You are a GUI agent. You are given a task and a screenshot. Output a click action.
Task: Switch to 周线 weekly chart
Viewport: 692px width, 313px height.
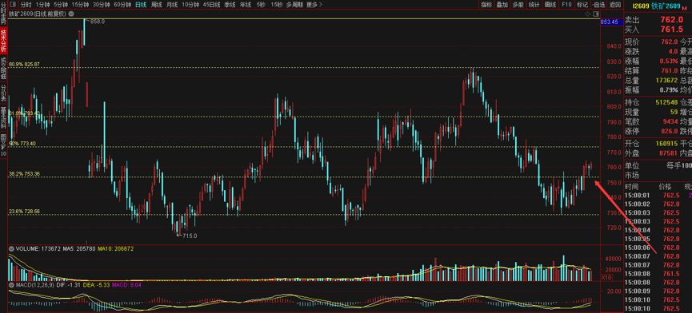157,5
